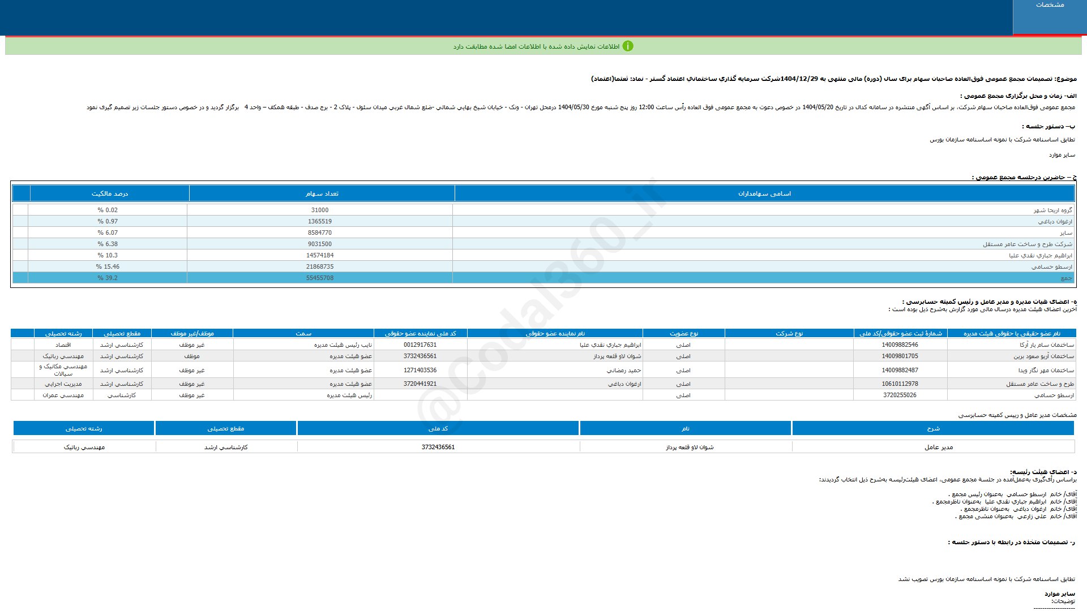1087x611 pixels.
Task: Select total share count 55455708
Action: pyautogui.click(x=320, y=278)
